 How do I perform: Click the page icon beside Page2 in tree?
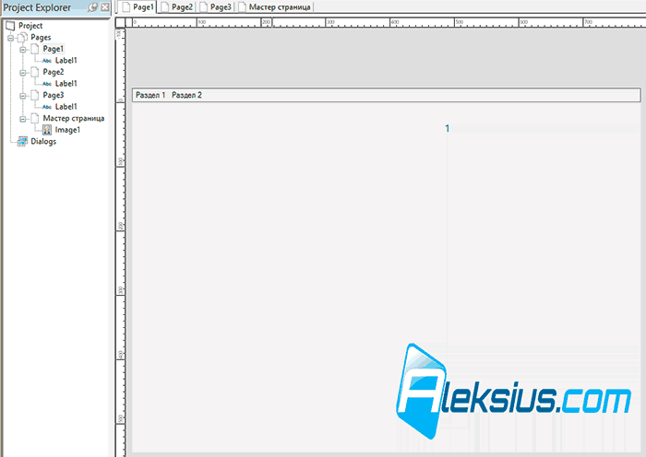coord(35,72)
